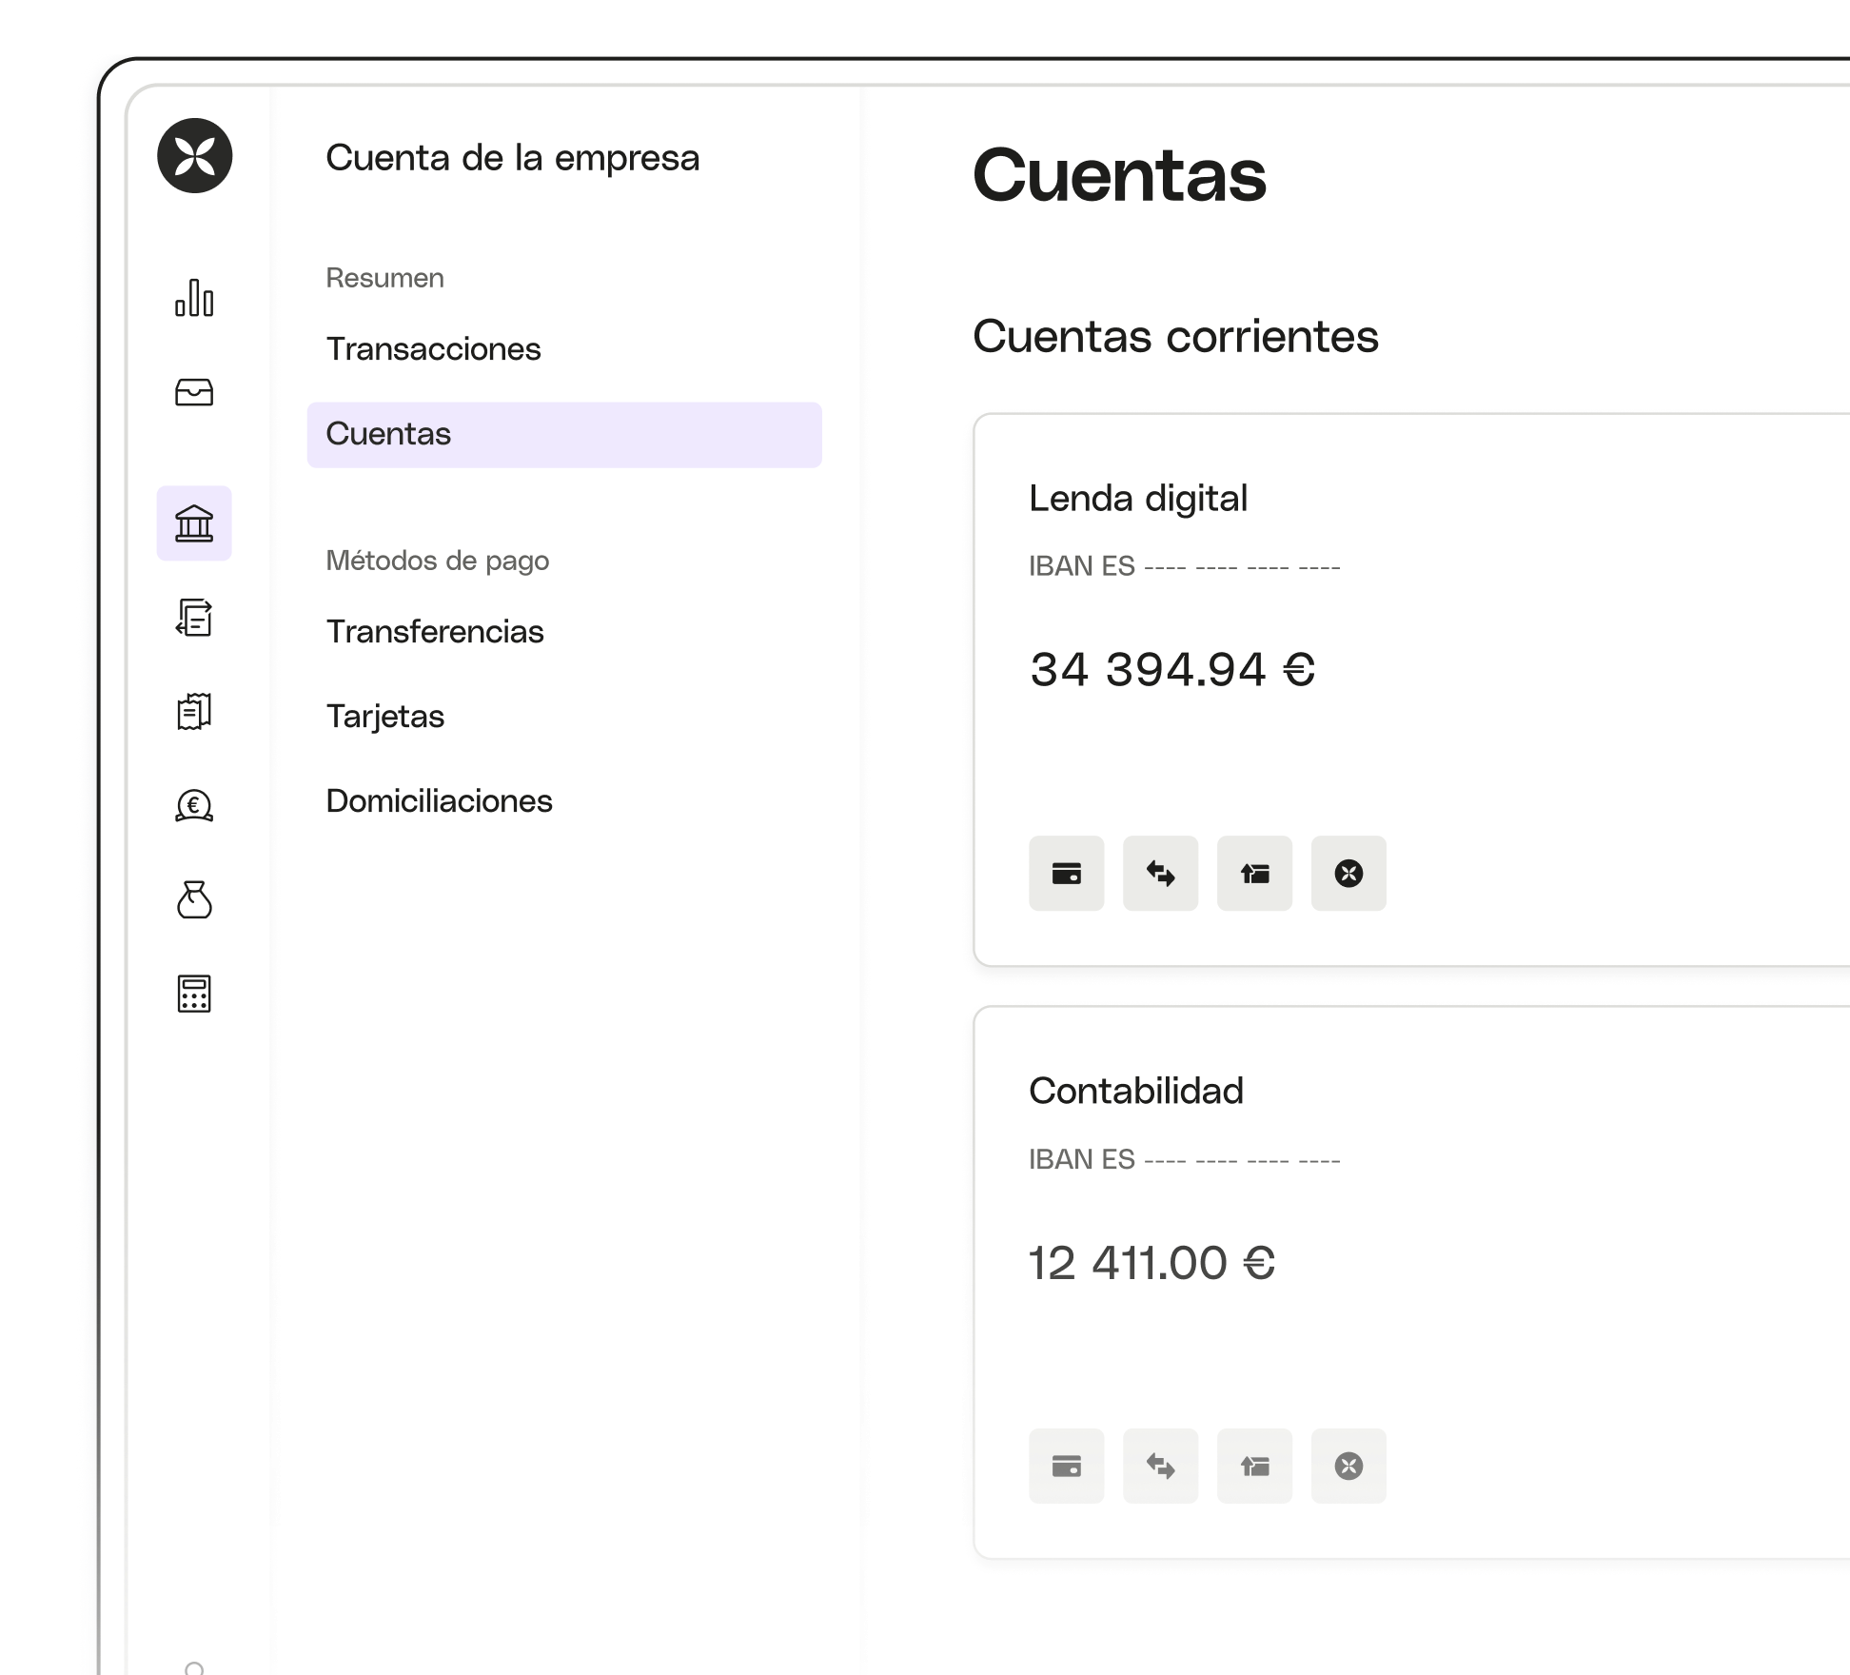Open the receipts icon in sidebar

click(194, 711)
